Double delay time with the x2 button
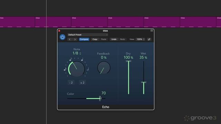Viewport: 221px width, 124px height. point(83,83)
